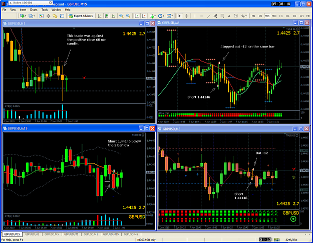Switch to the GBPUSD,M1 bottom tab
Image resolution: width=313 pixels, height=243 pixels.
coord(91,234)
